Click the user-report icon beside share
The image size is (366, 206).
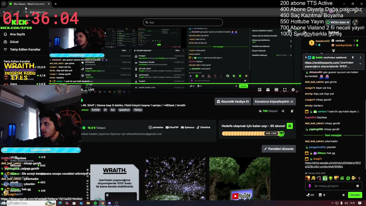tap(292, 111)
